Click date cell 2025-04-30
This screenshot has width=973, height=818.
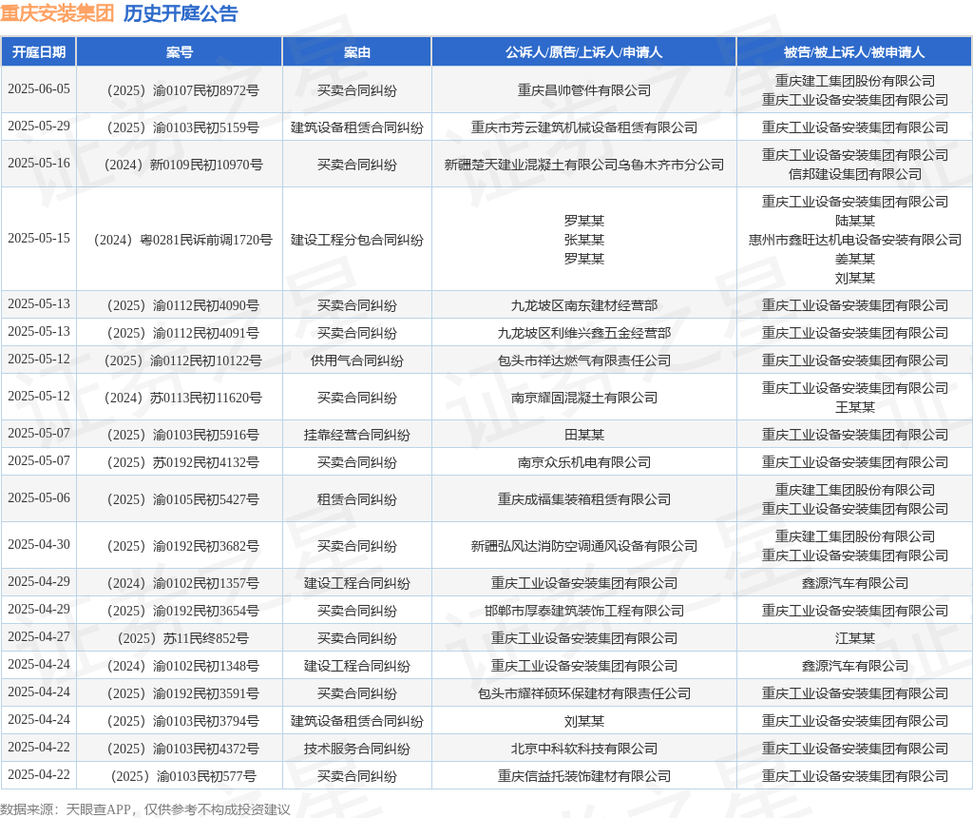point(38,545)
